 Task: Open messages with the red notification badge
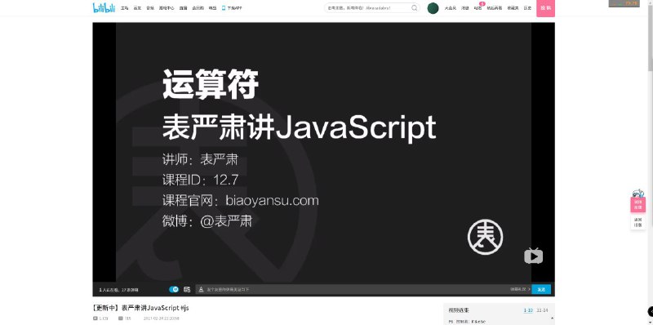[478, 8]
